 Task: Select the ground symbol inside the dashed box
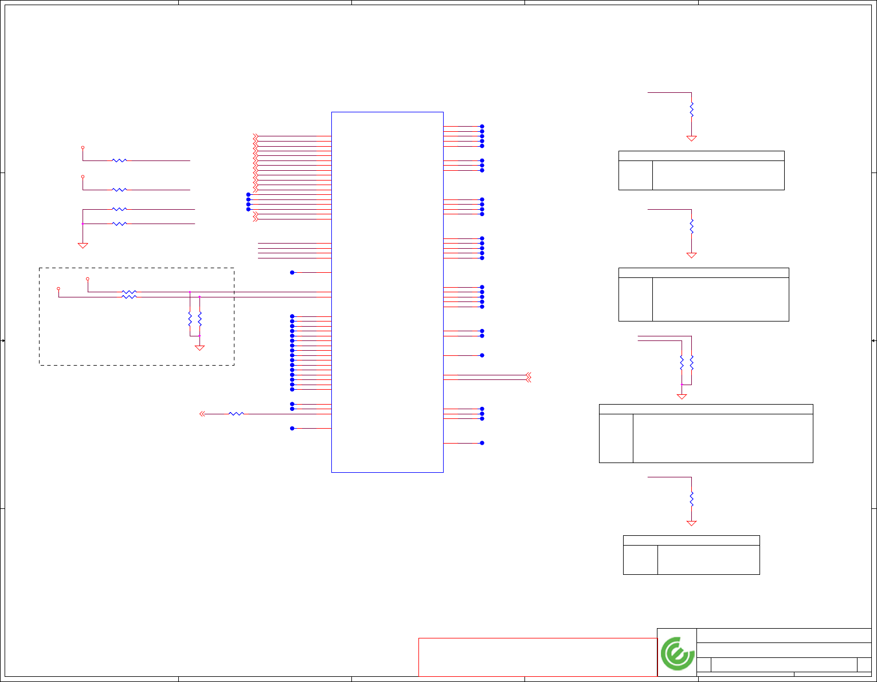199,347
